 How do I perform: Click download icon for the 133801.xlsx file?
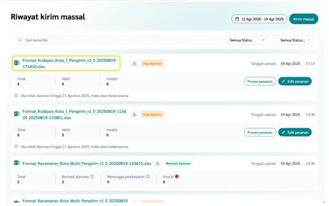click(134, 114)
